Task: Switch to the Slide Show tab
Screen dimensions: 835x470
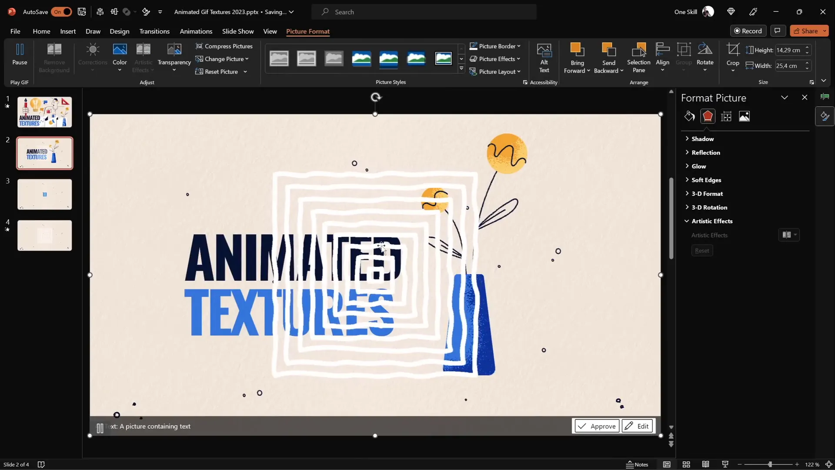Action: click(x=238, y=31)
